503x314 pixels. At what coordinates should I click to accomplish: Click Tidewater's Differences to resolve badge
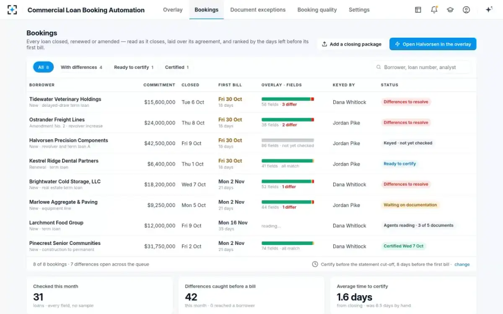click(x=406, y=102)
